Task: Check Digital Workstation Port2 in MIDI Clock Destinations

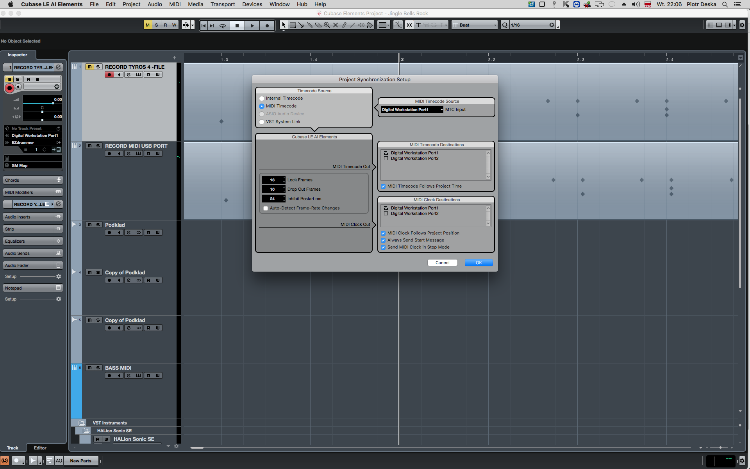Action: point(386,214)
